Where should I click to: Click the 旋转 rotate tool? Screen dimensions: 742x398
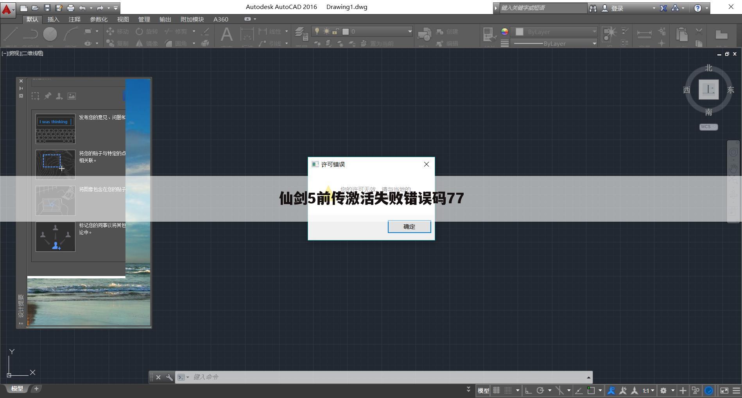(x=147, y=31)
